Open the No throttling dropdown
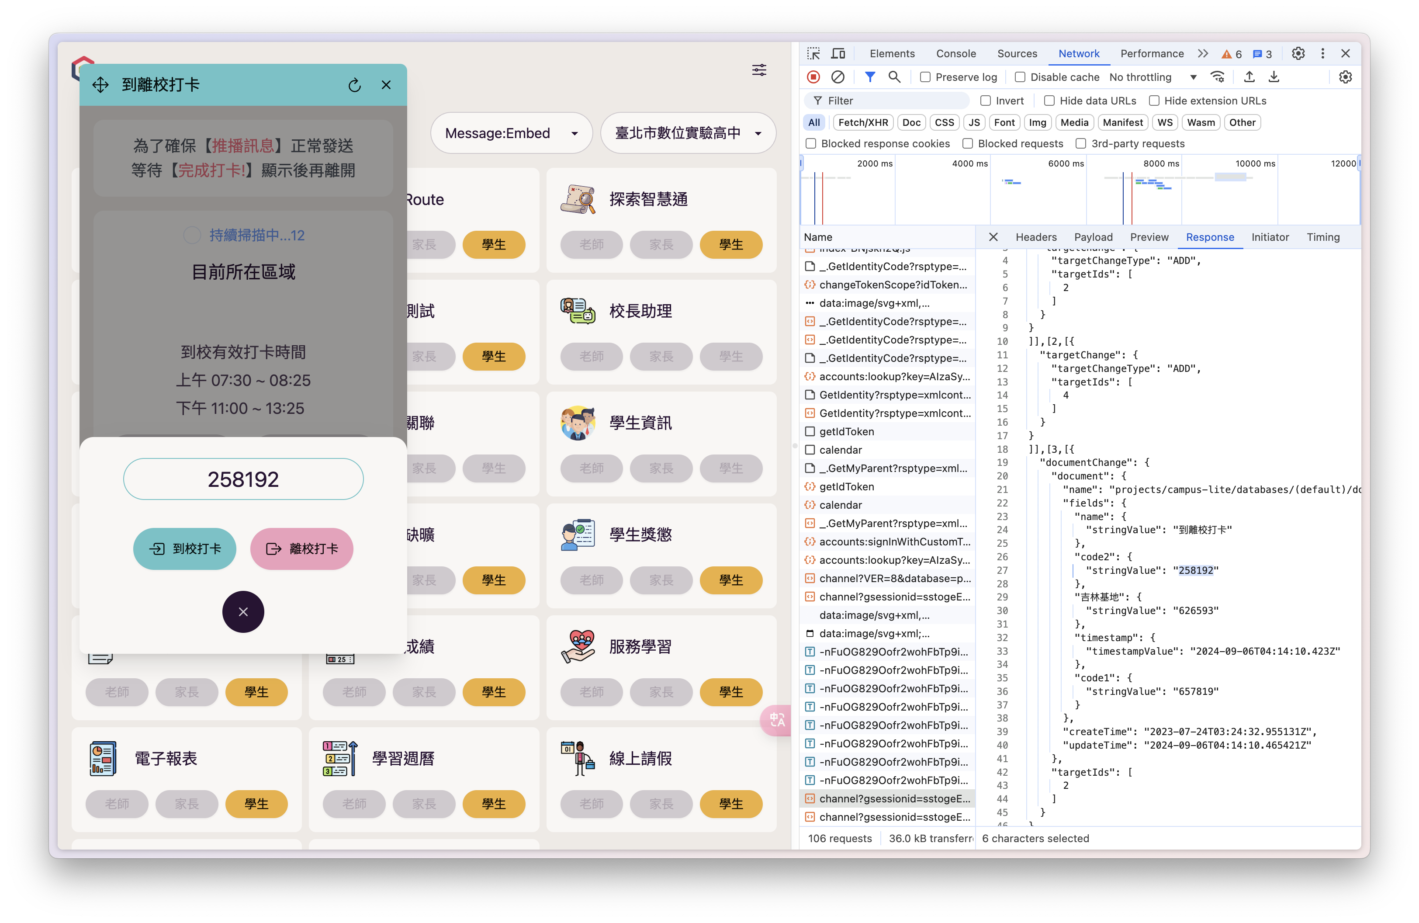1419x923 pixels. [x=1153, y=77]
